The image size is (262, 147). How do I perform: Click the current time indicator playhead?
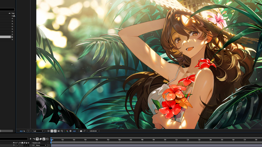click(x=51, y=140)
